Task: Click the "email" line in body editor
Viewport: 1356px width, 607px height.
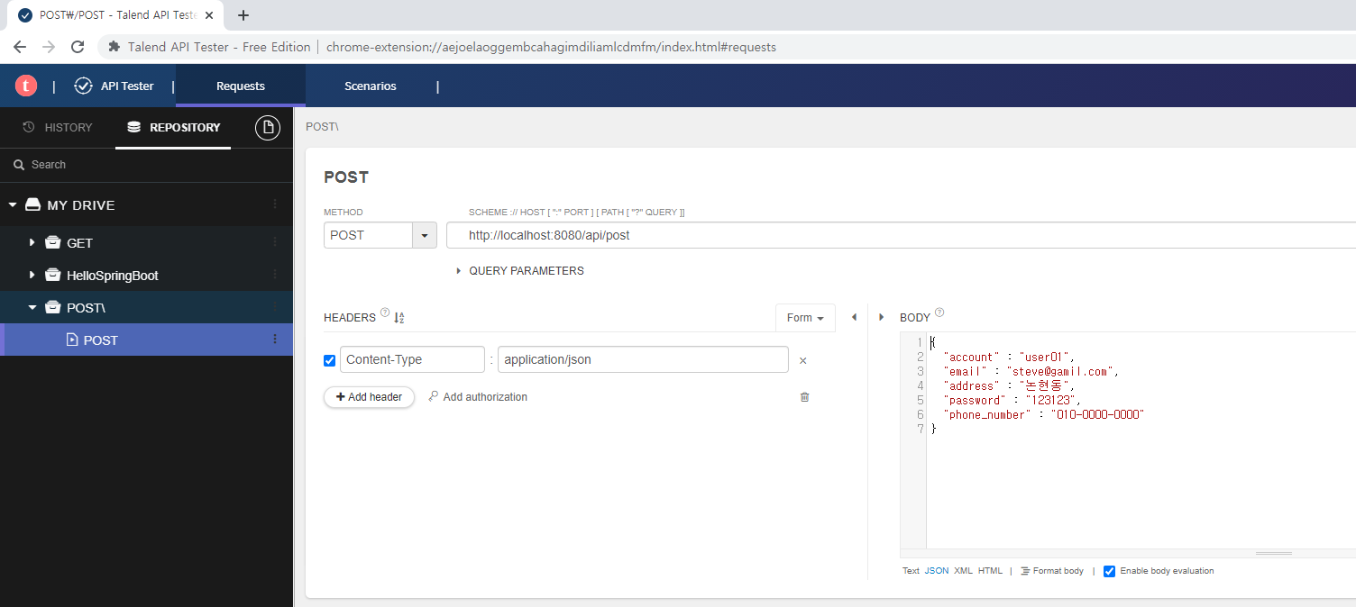Action: 1031,371
